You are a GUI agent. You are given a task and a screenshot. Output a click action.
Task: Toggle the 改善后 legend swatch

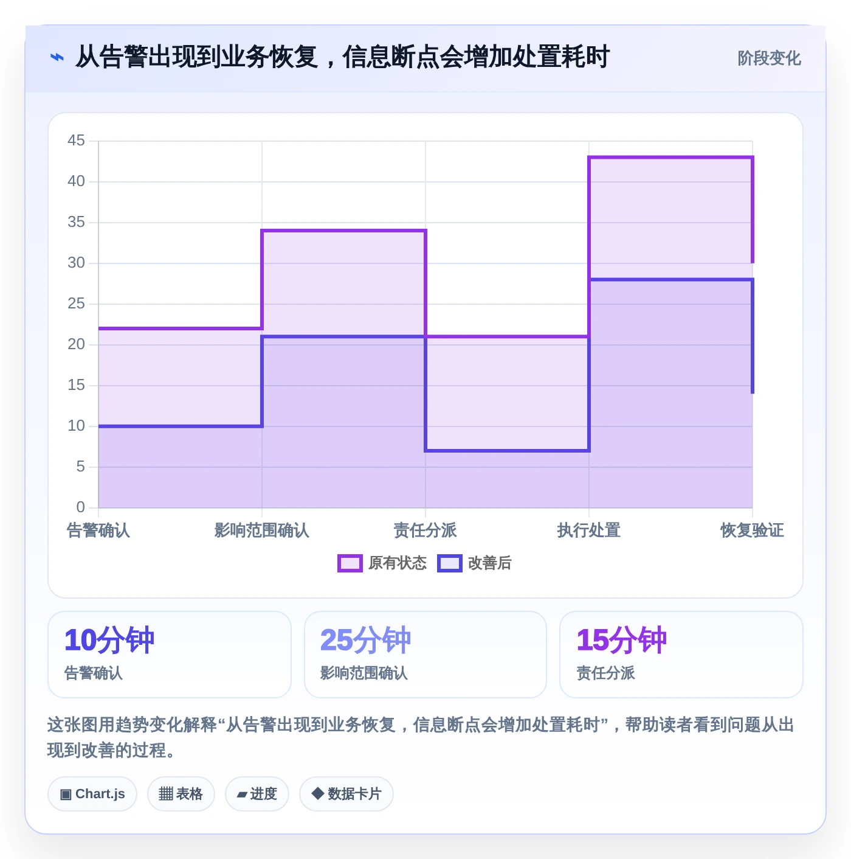[450, 563]
